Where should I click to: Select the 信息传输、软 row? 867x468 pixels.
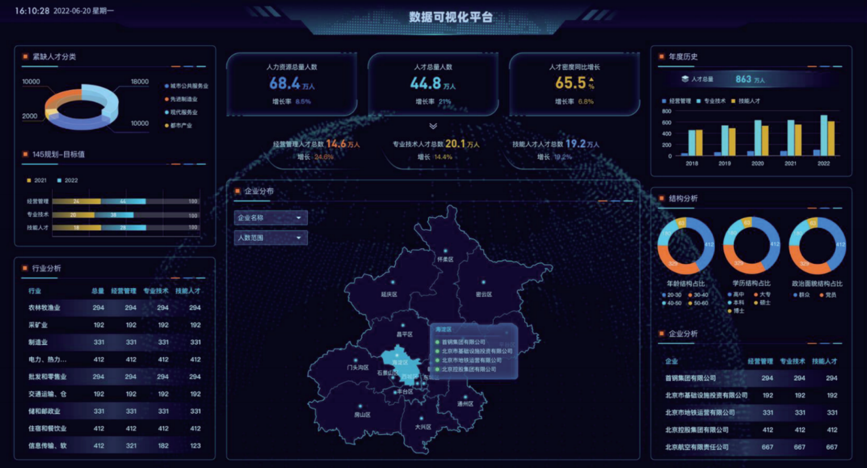pyautogui.click(x=114, y=446)
